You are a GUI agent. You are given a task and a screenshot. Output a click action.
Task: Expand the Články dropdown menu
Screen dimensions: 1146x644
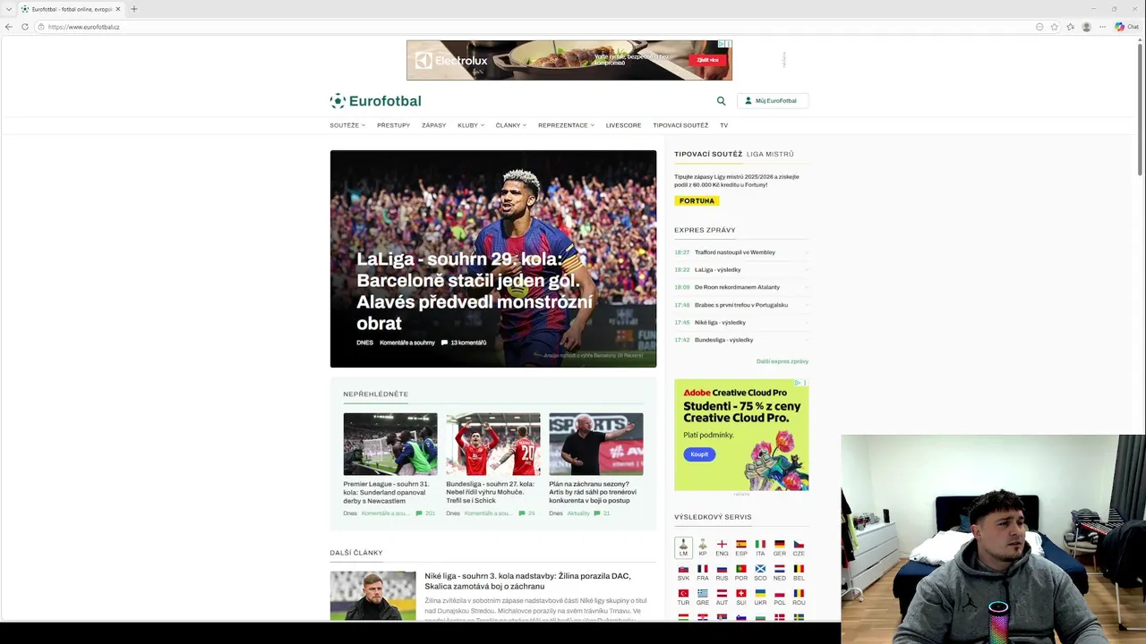[x=511, y=125]
